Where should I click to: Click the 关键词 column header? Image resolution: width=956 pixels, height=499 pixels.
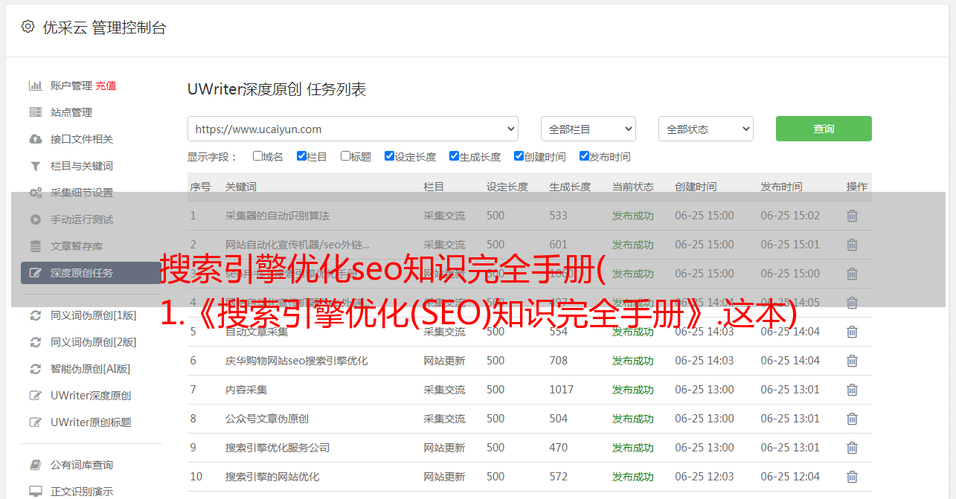241,187
